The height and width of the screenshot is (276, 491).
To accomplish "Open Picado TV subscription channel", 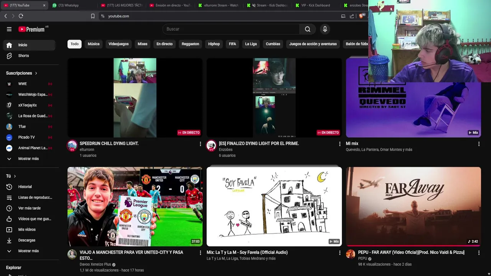I will point(30,137).
